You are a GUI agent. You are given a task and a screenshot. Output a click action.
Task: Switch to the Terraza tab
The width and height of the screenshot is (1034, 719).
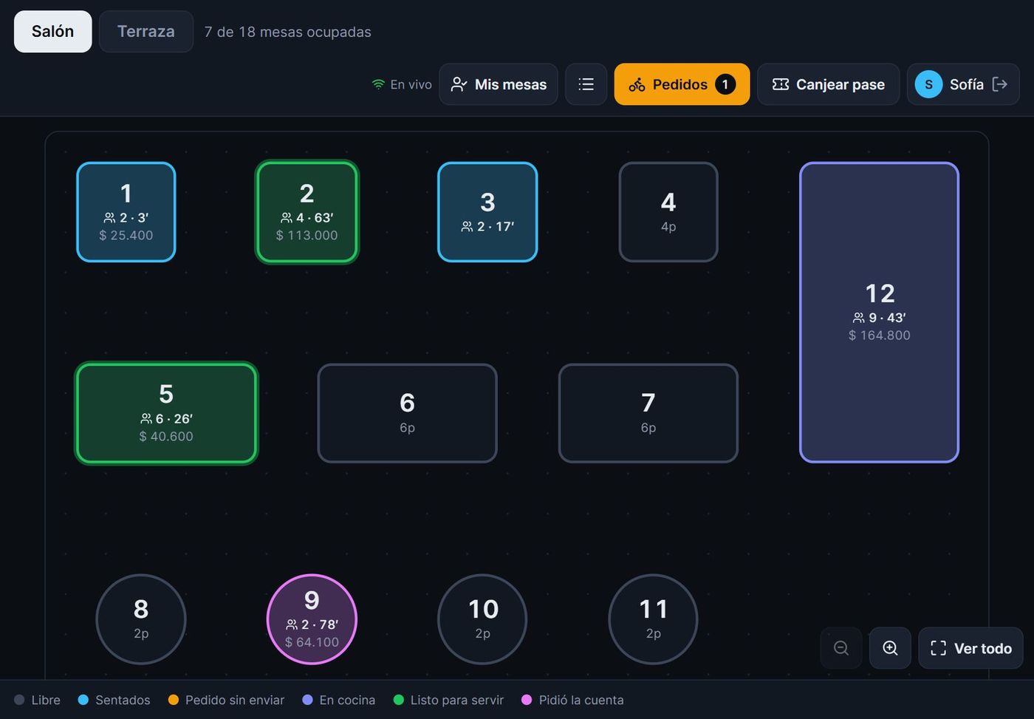[146, 32]
